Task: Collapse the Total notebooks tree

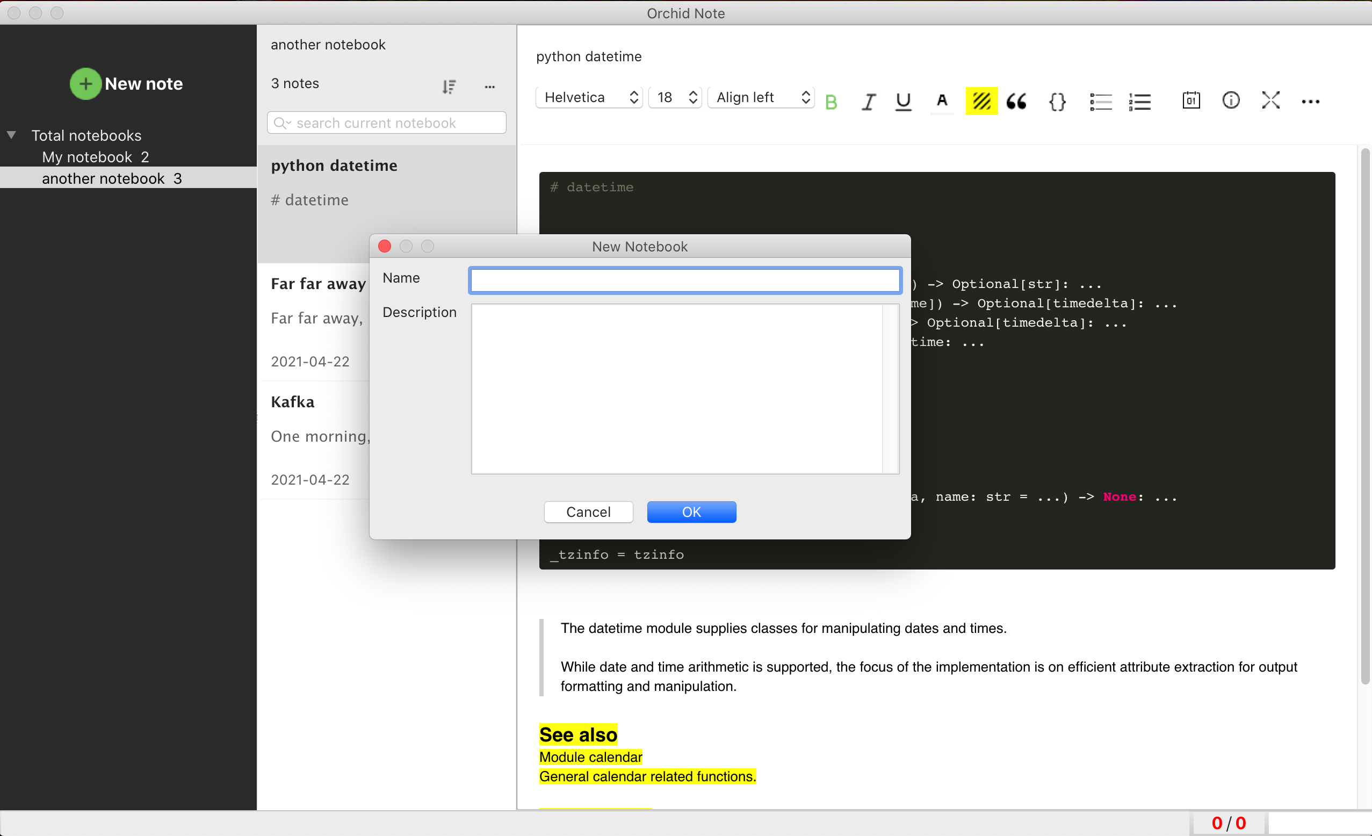Action: click(x=11, y=135)
